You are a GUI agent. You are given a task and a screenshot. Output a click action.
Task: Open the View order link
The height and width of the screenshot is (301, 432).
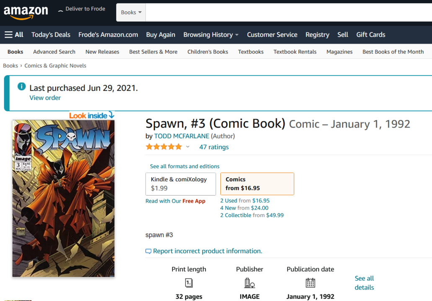click(x=45, y=97)
